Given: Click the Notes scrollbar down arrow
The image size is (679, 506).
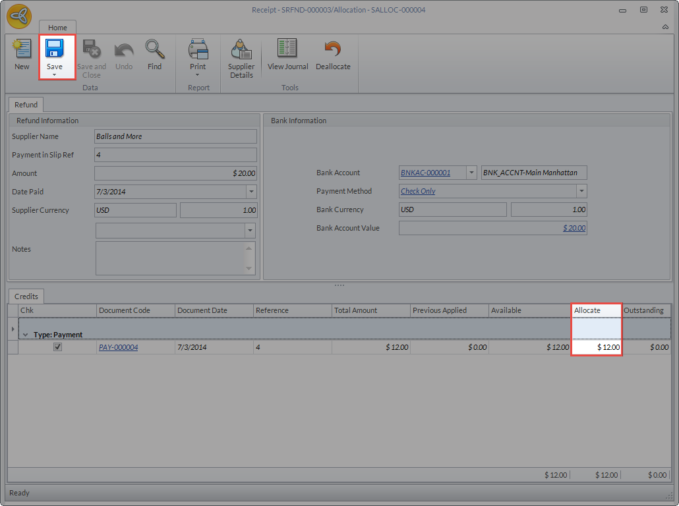Looking at the screenshot, I should pos(249,269).
